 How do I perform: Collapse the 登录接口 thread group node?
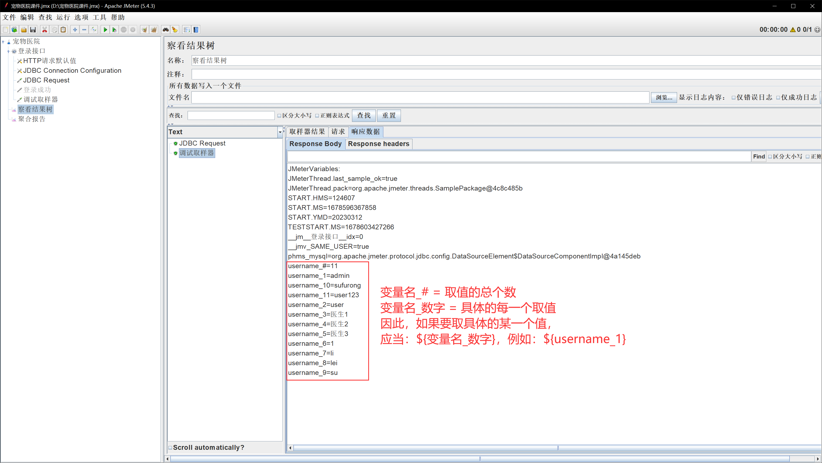8,51
